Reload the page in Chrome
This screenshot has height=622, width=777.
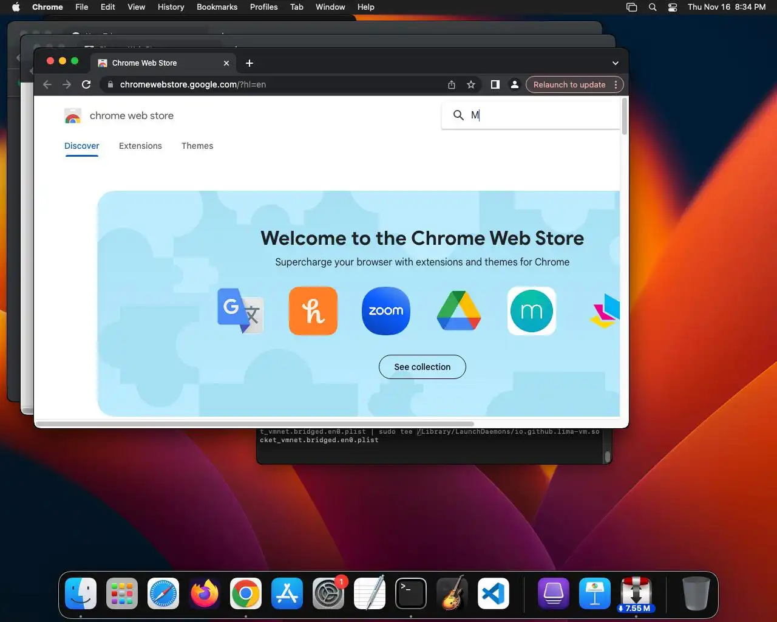coord(86,84)
